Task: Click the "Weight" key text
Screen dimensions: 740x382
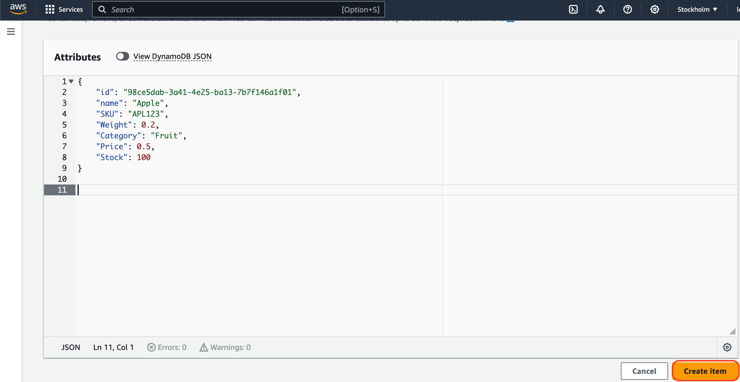Action: (x=114, y=125)
